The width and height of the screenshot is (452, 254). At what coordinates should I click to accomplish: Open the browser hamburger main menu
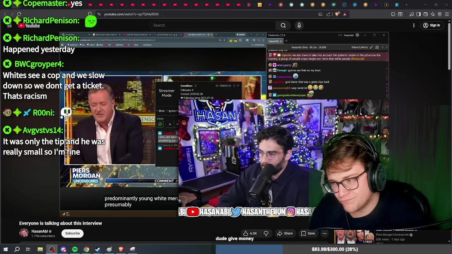(447, 14)
